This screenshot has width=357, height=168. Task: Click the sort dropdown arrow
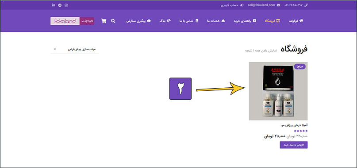click(x=55, y=49)
